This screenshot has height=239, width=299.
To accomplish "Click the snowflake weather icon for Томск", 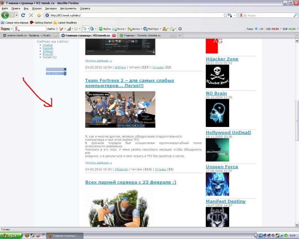I will [x=256, y=29].
